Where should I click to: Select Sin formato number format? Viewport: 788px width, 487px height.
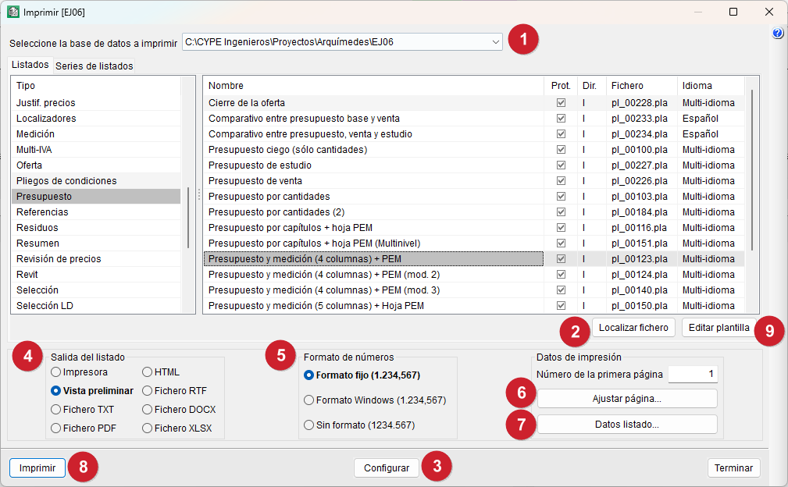point(359,425)
